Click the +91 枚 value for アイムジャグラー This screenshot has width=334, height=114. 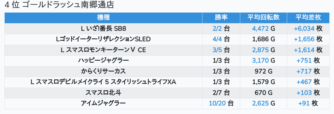[x=308, y=103]
